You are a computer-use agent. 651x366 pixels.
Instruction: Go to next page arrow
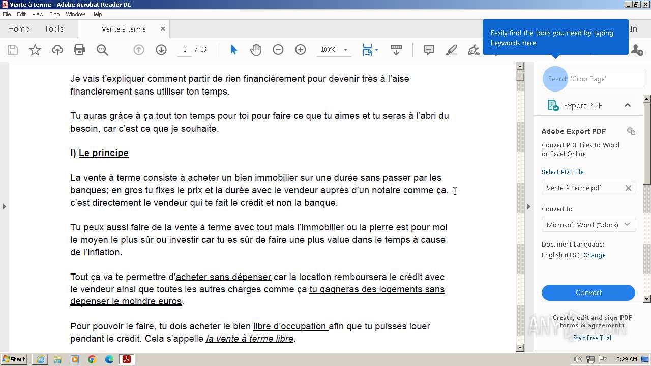pos(161,50)
